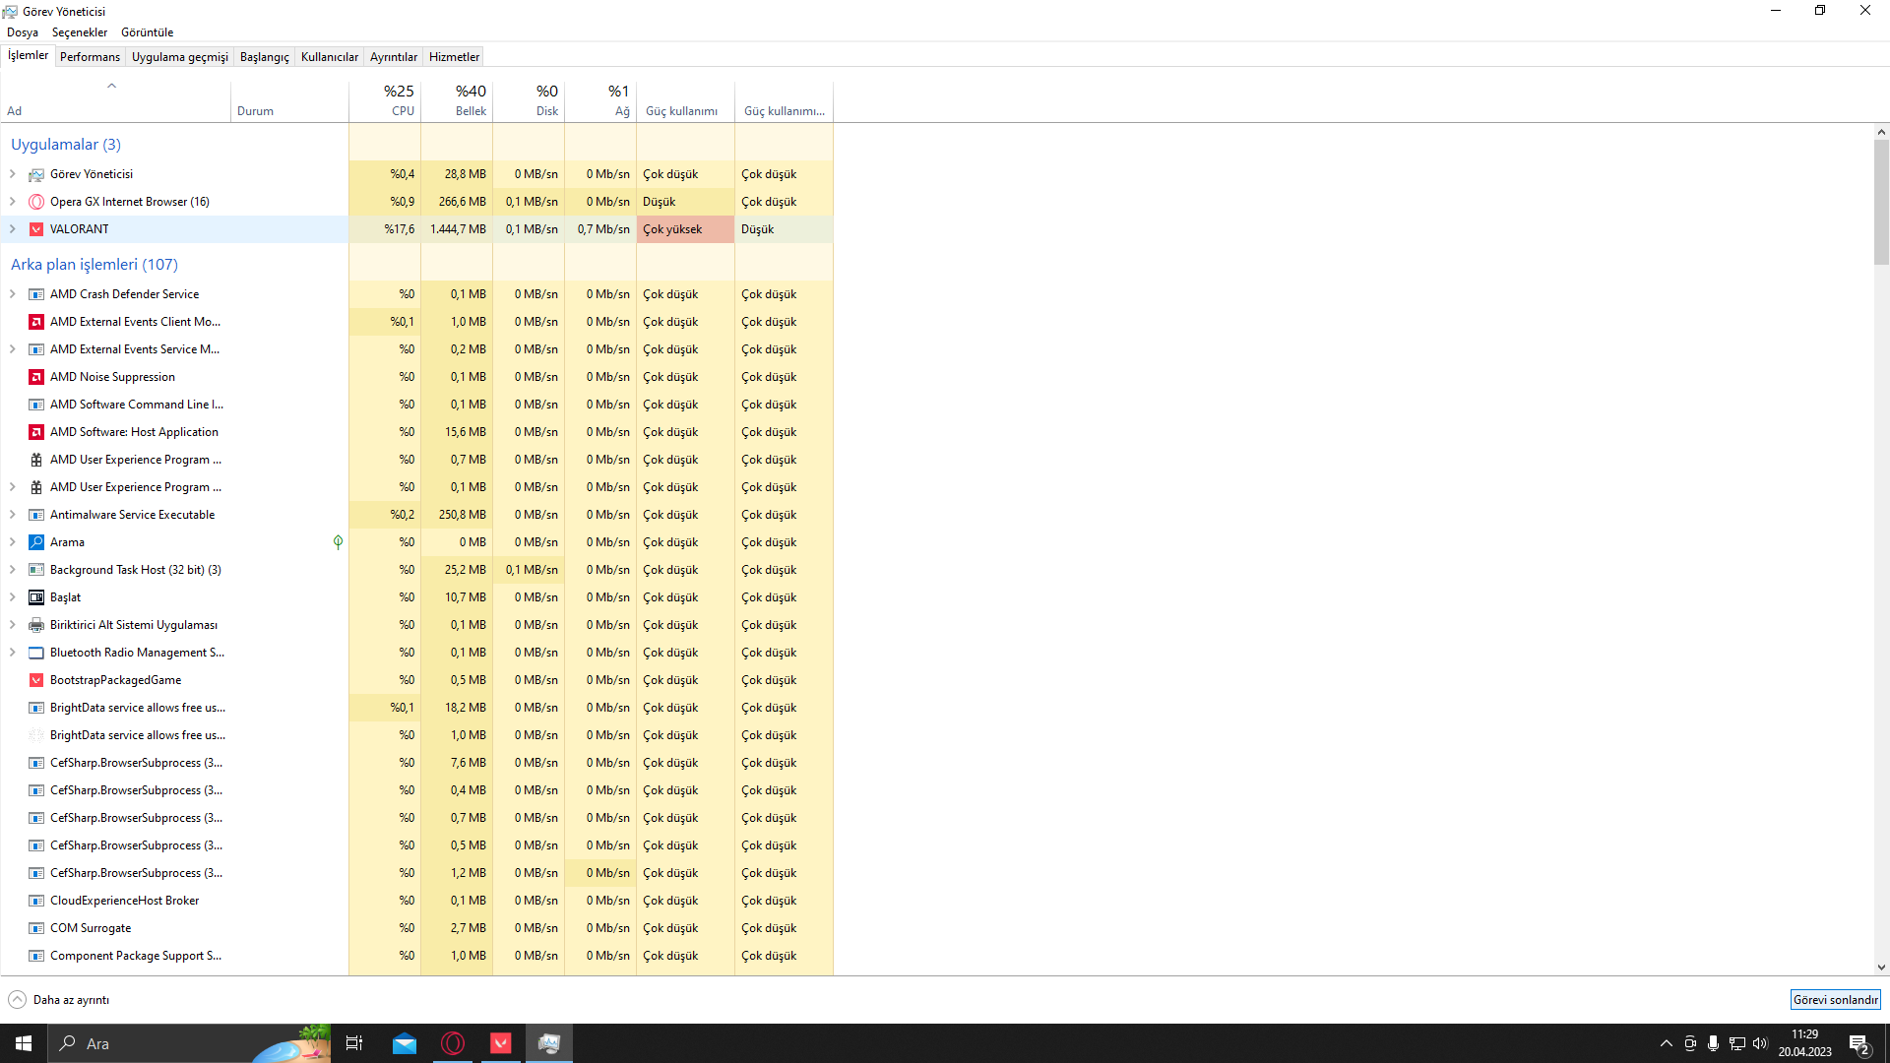Click Bluetooth Radio Management process icon
Image resolution: width=1890 pixels, height=1063 pixels.
[36, 653]
